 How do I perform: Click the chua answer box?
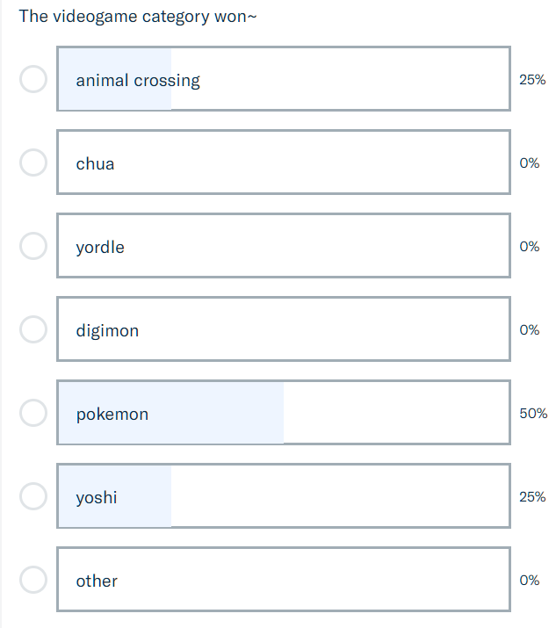click(283, 163)
